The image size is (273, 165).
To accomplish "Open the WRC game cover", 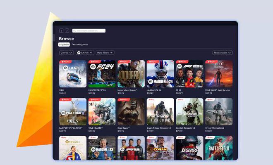I will [73, 74].
